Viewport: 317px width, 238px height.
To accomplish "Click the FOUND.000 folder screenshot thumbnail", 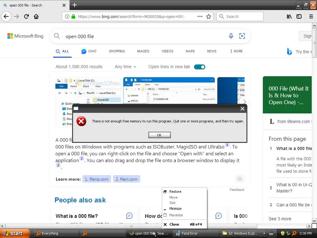I will point(169,90).
